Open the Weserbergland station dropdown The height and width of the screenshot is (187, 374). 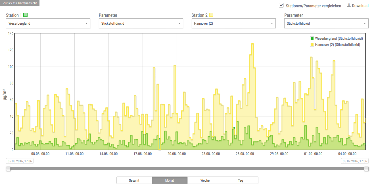tap(48, 24)
